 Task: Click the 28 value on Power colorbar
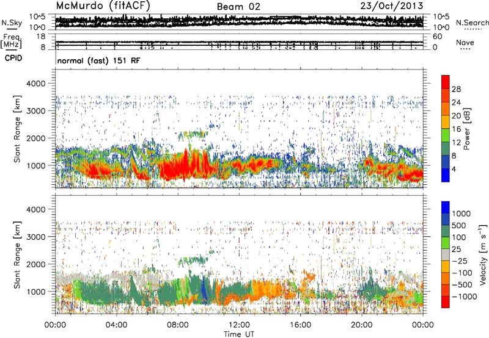pos(456,89)
